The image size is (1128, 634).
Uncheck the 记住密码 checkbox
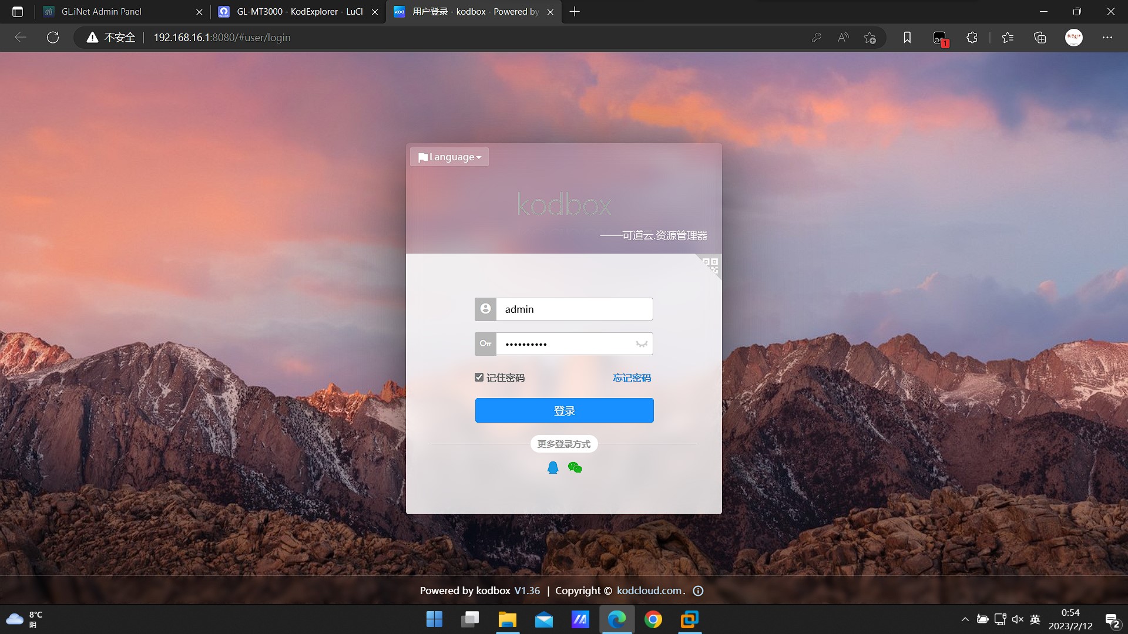tap(479, 377)
